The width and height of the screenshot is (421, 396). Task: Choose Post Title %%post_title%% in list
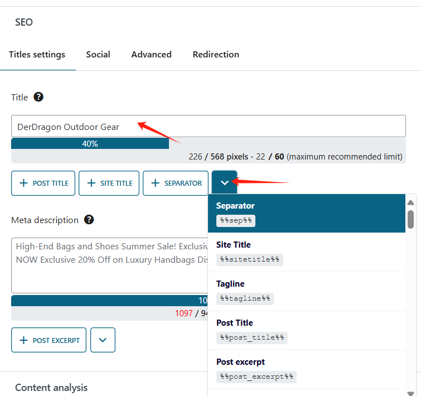[306, 330]
